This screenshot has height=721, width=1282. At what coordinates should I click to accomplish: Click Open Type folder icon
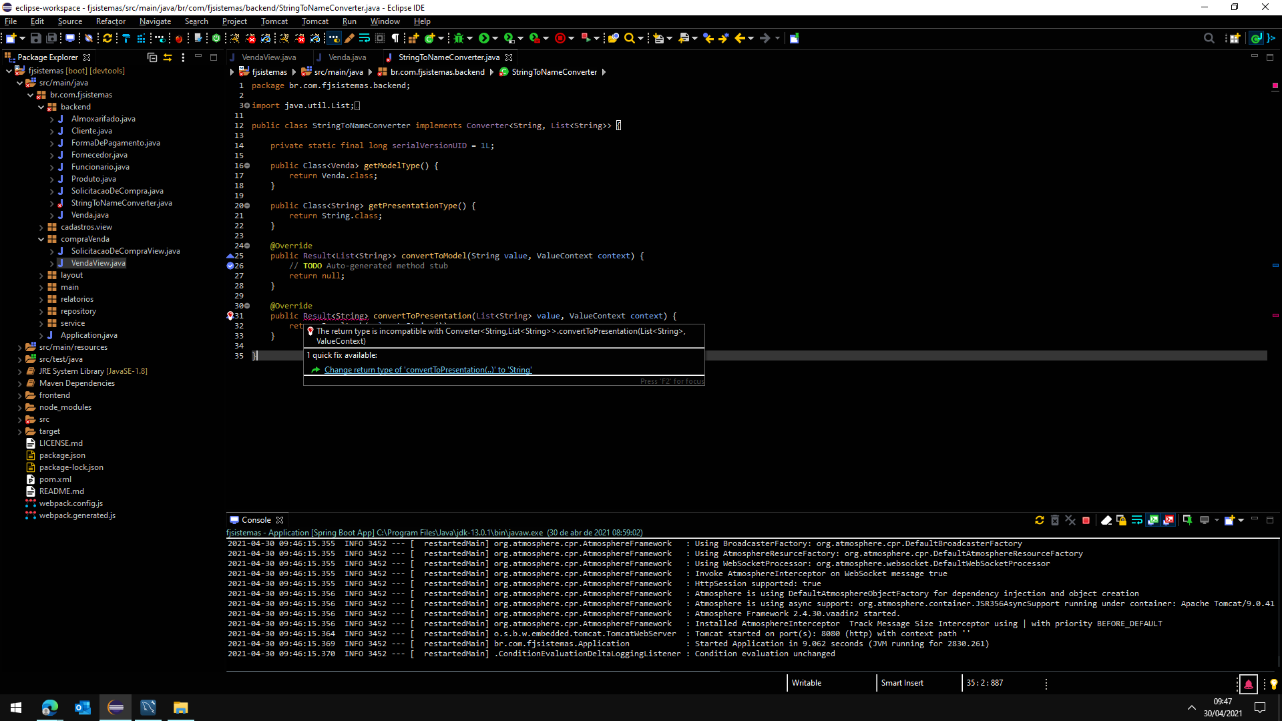[614, 39]
